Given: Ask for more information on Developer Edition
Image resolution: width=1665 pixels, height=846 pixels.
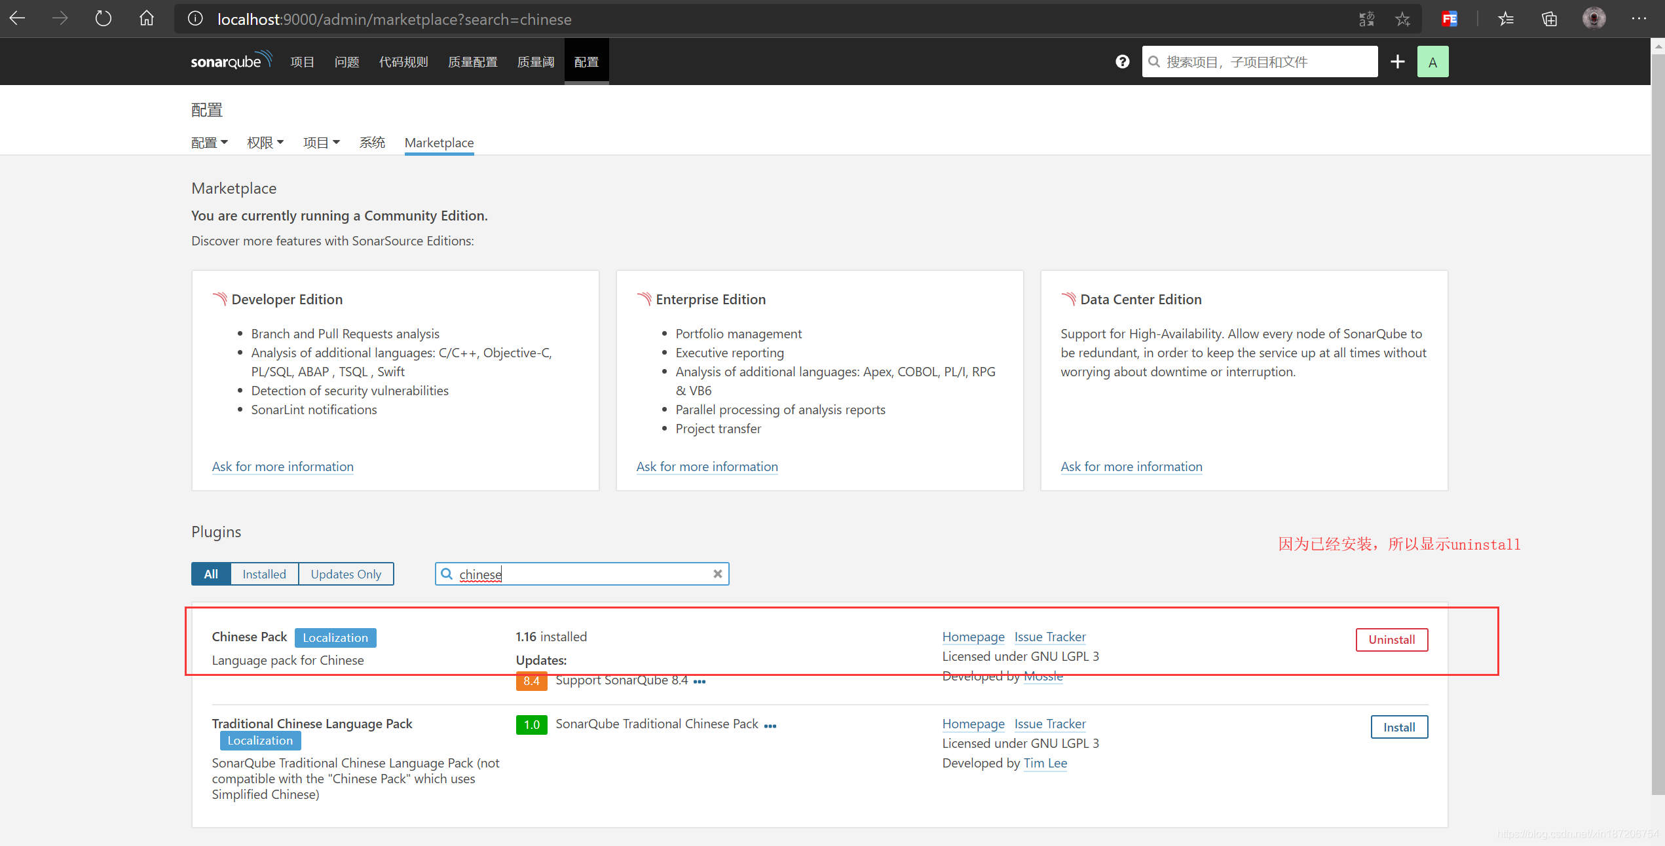Looking at the screenshot, I should [282, 467].
